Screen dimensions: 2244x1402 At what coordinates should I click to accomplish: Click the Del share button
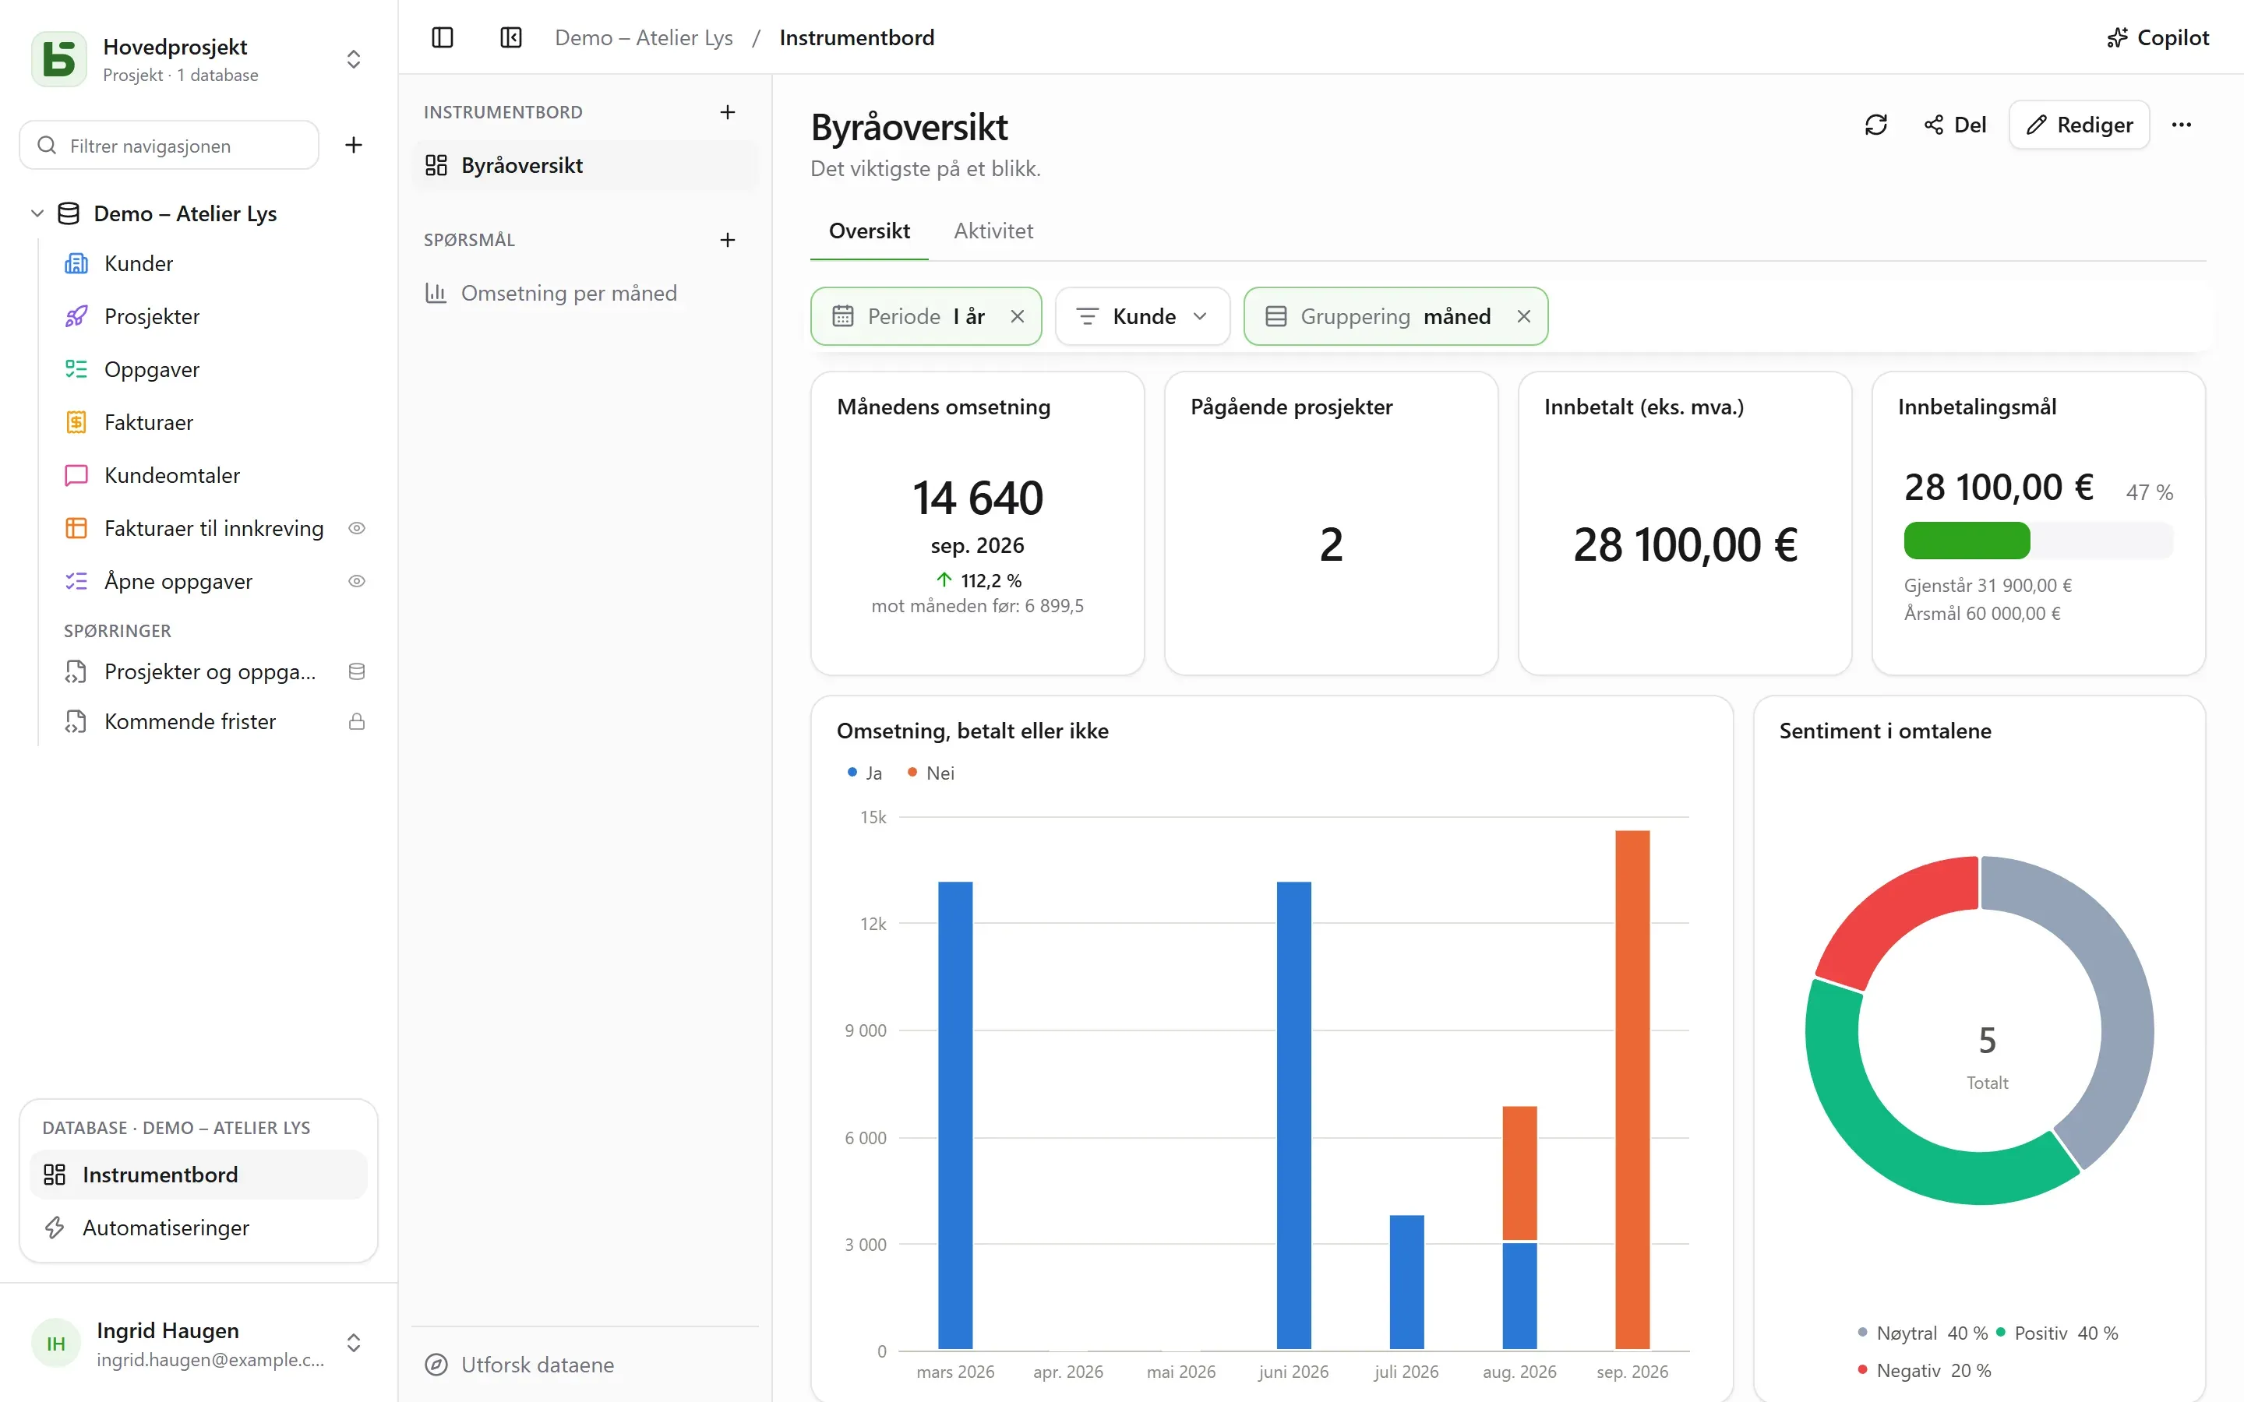(x=1955, y=125)
